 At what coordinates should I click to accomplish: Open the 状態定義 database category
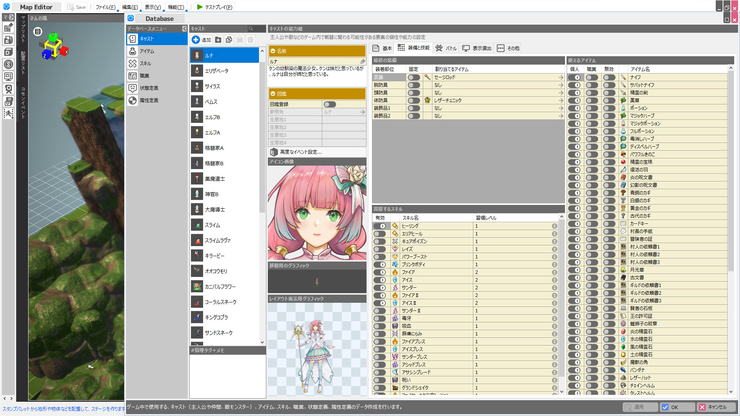(x=149, y=88)
